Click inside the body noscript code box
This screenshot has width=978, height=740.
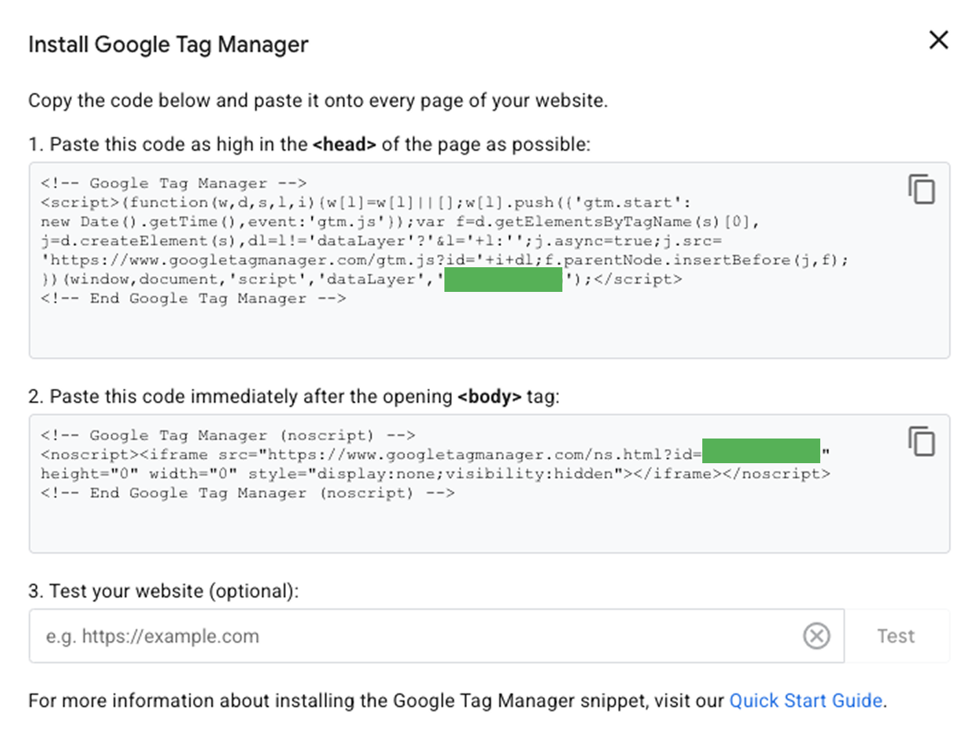pyautogui.click(x=480, y=524)
